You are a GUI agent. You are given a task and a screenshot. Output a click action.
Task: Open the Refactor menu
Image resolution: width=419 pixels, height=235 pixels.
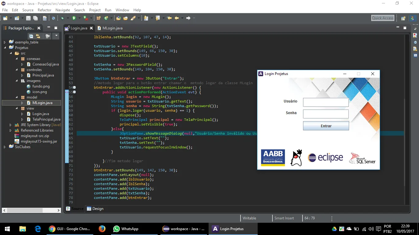44,10
